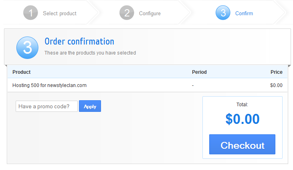Click the large blue $0.00 total amount
Image resolution: width=293 pixels, height=170 pixels.
coord(242,119)
